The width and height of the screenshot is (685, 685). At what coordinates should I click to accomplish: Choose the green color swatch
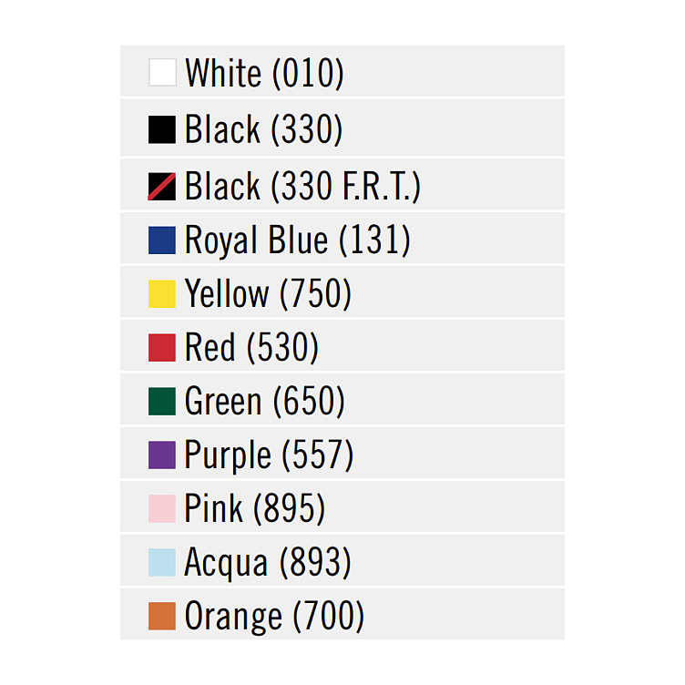(162, 401)
